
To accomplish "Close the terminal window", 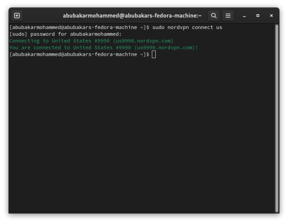I will pos(271,16).
